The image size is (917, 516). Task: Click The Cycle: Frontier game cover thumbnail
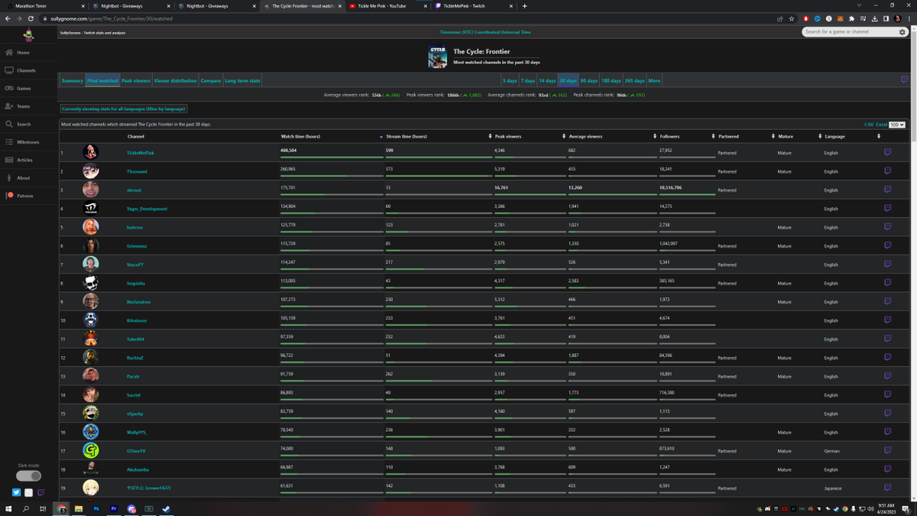[438, 57]
